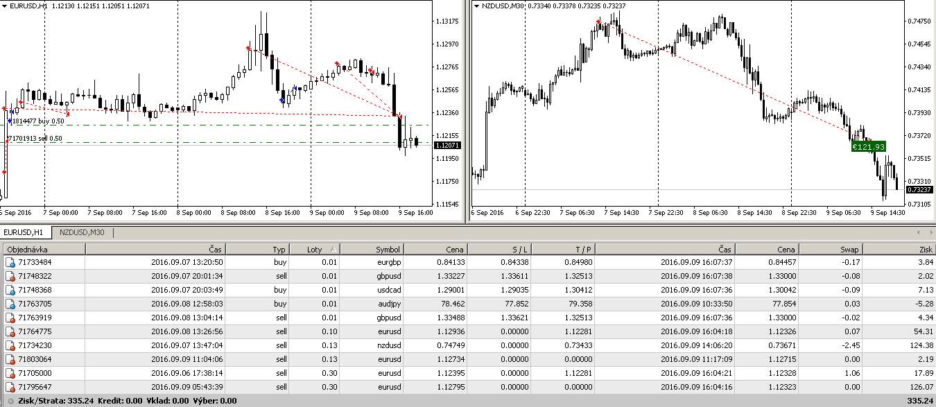The width and height of the screenshot is (936, 407).
Task: Click the order icon for ticket 71733484
Action: pos(10,263)
